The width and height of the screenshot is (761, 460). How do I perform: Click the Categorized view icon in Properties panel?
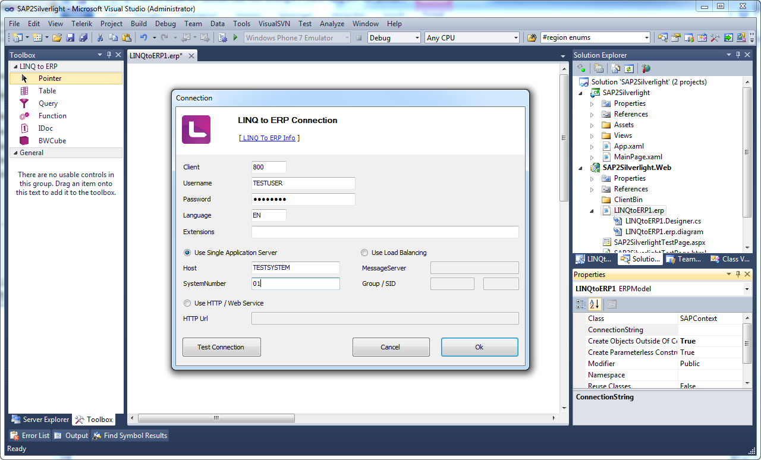581,304
